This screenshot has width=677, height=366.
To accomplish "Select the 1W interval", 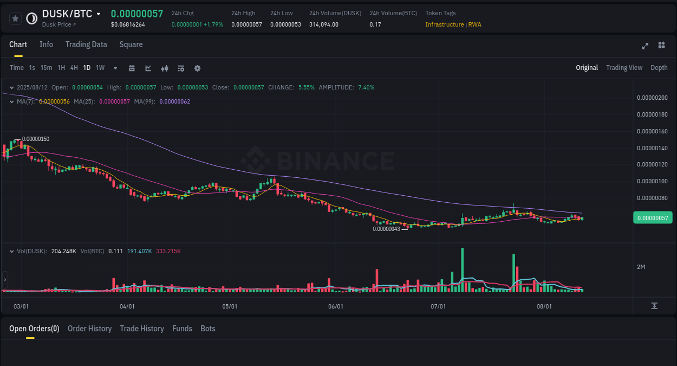I will [x=100, y=68].
